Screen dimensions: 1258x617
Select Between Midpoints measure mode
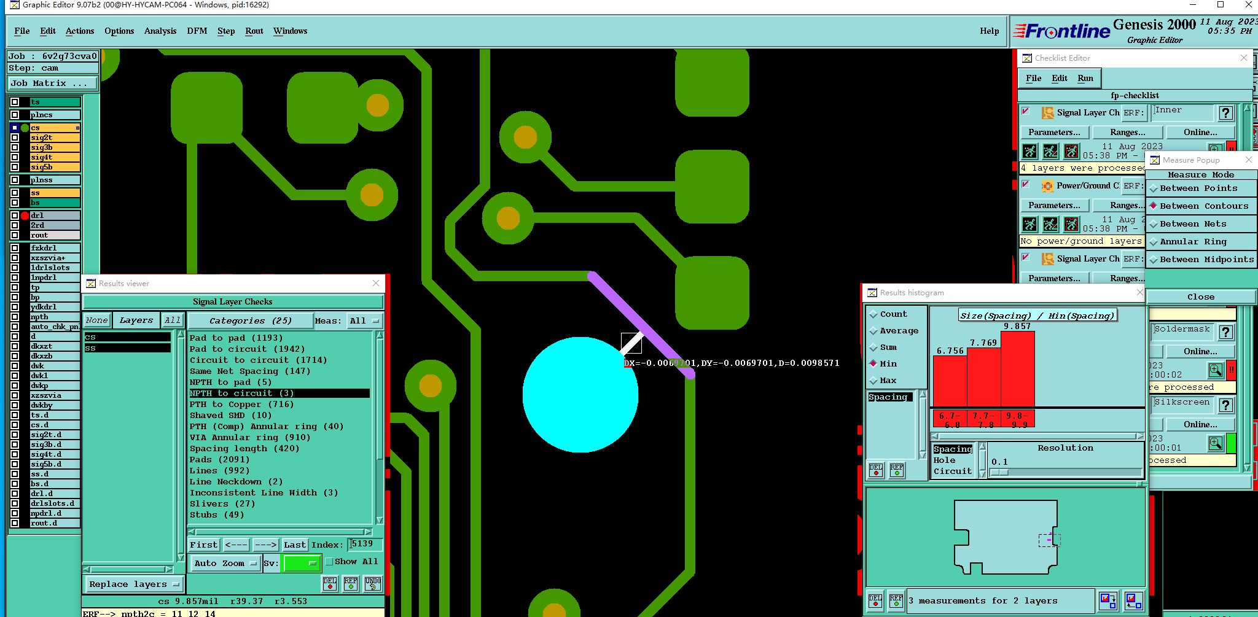point(1201,260)
